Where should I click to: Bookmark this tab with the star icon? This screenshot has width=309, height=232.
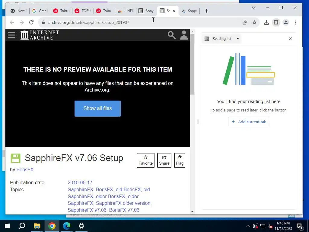coord(254,22)
